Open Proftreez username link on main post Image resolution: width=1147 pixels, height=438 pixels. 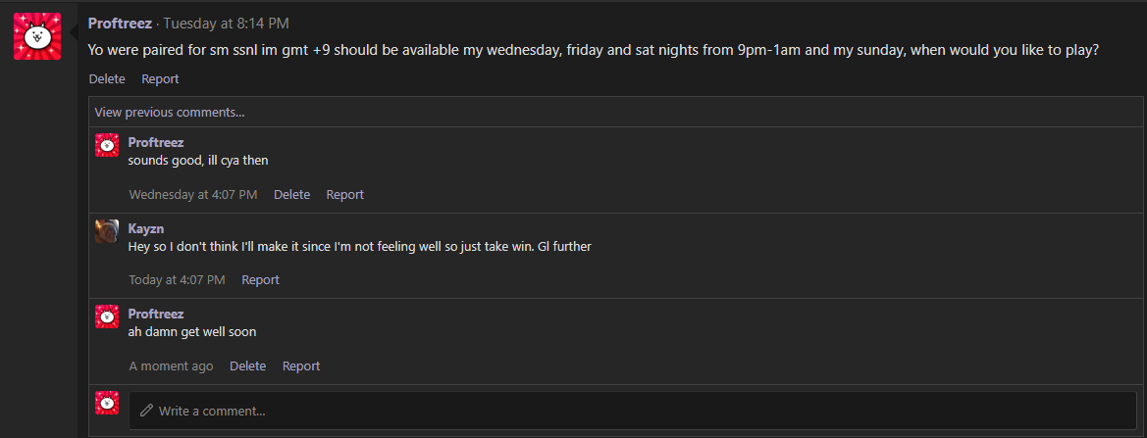tap(120, 24)
